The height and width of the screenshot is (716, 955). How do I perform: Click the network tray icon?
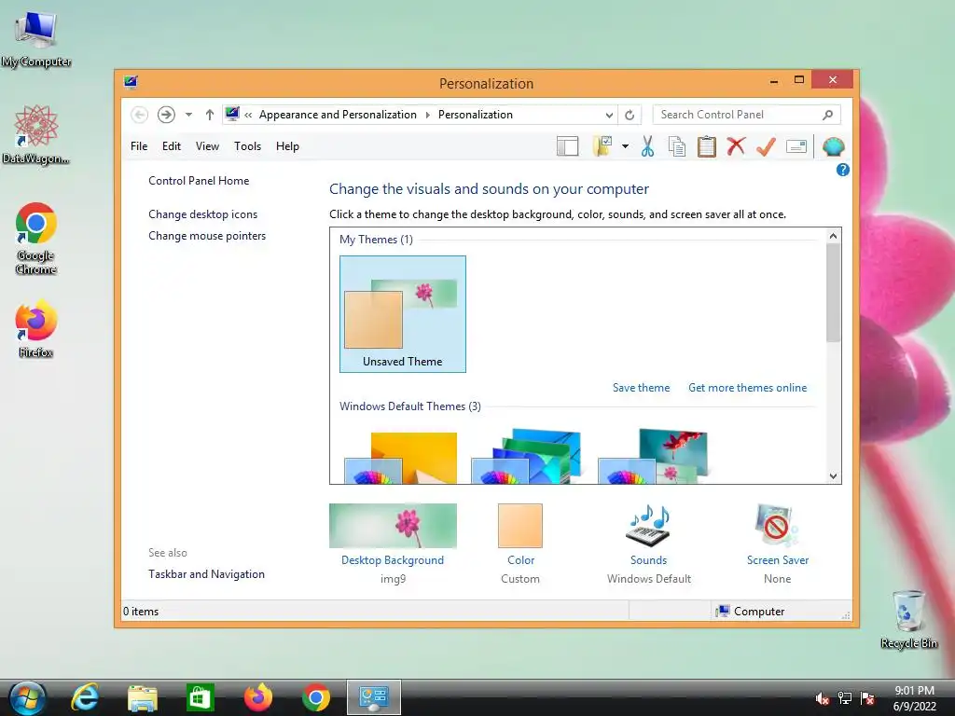845,698
